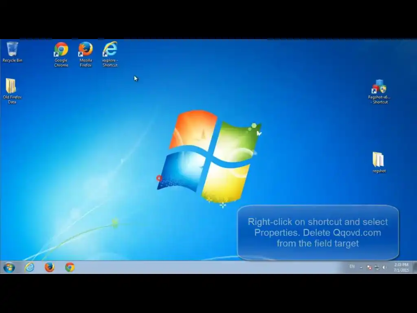Select the Old Firefox Data folder

tap(12, 91)
